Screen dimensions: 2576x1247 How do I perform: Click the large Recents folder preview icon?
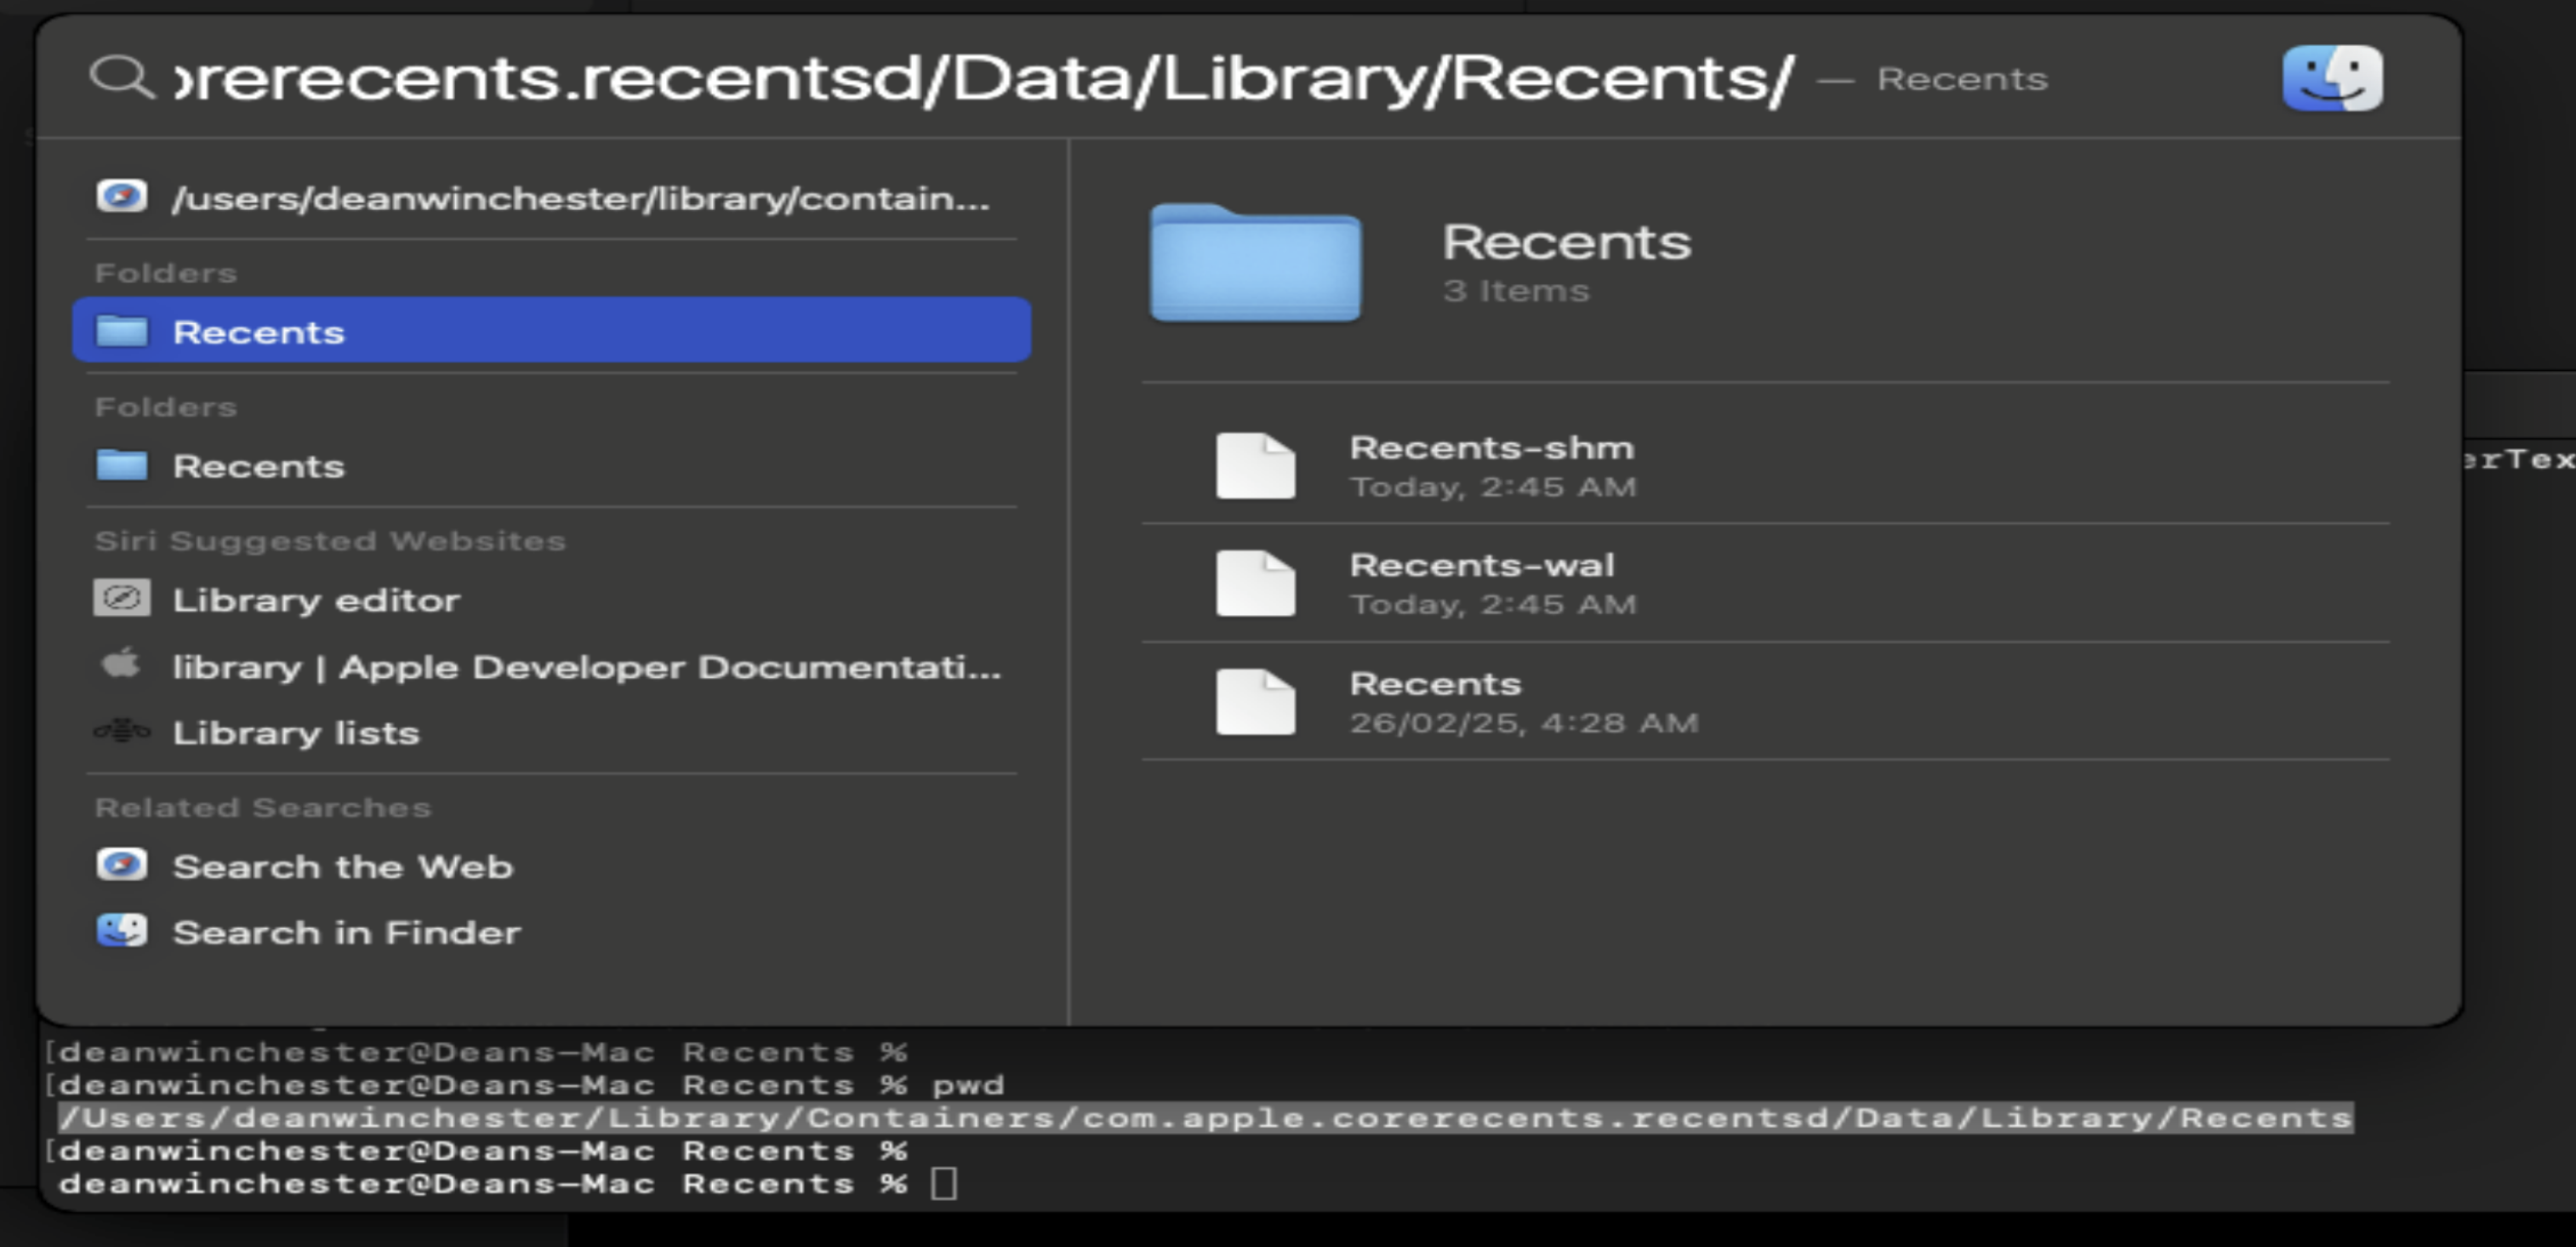tap(1255, 263)
